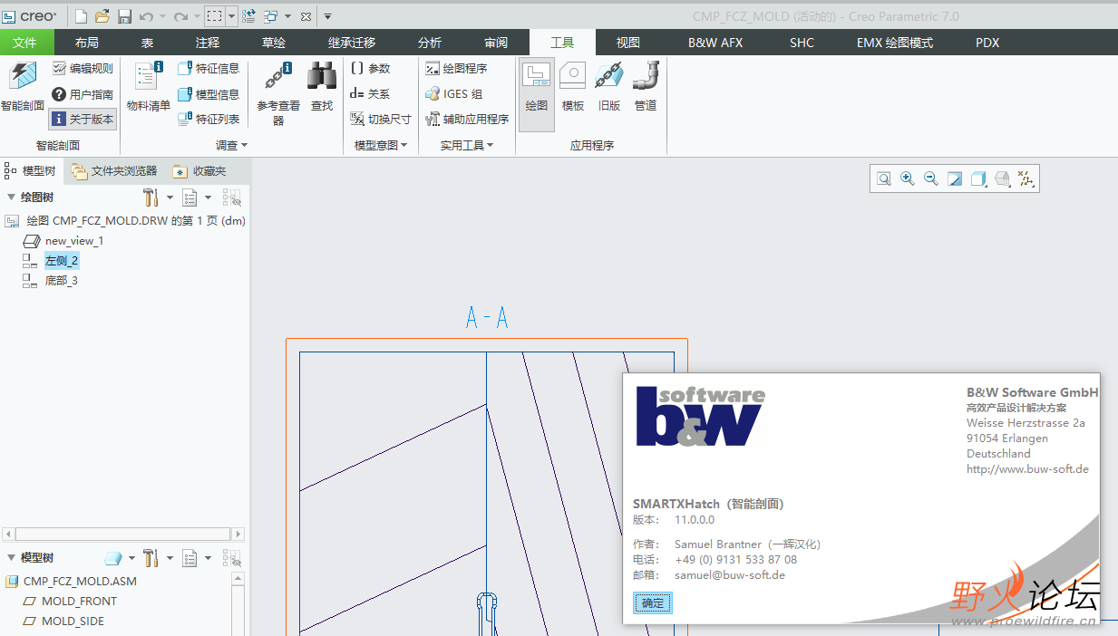Select CMP_FCZ_MOLD.ASM in model tree
This screenshot has width=1118, height=636.
[80, 582]
